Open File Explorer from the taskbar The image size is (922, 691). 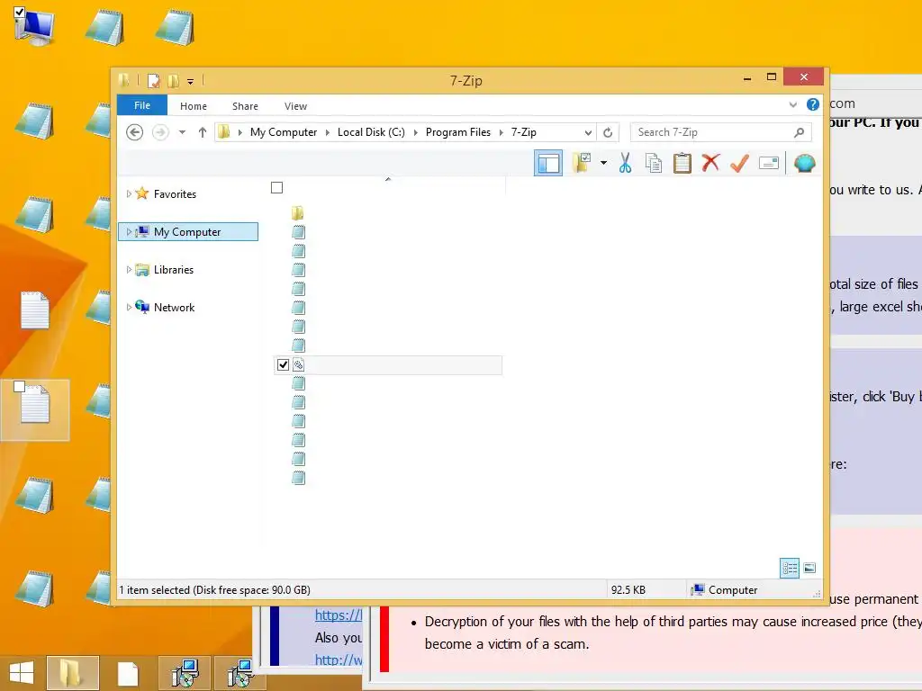pos(72,673)
